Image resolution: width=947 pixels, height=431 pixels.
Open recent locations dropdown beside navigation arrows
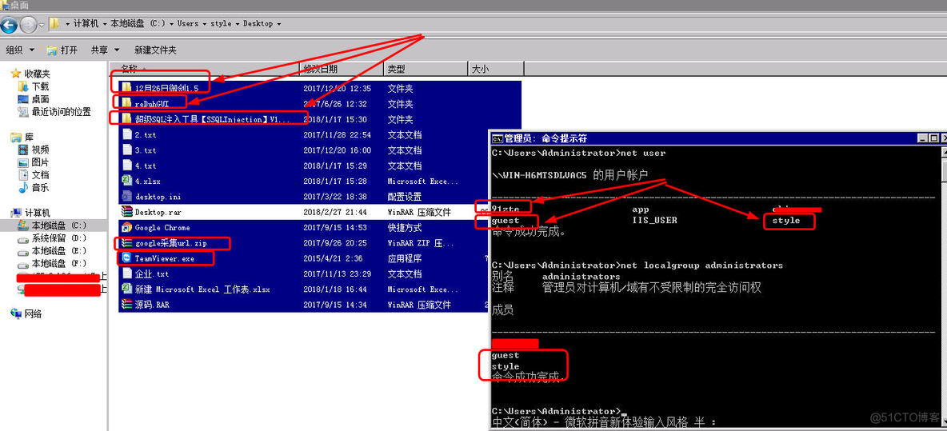click(41, 25)
